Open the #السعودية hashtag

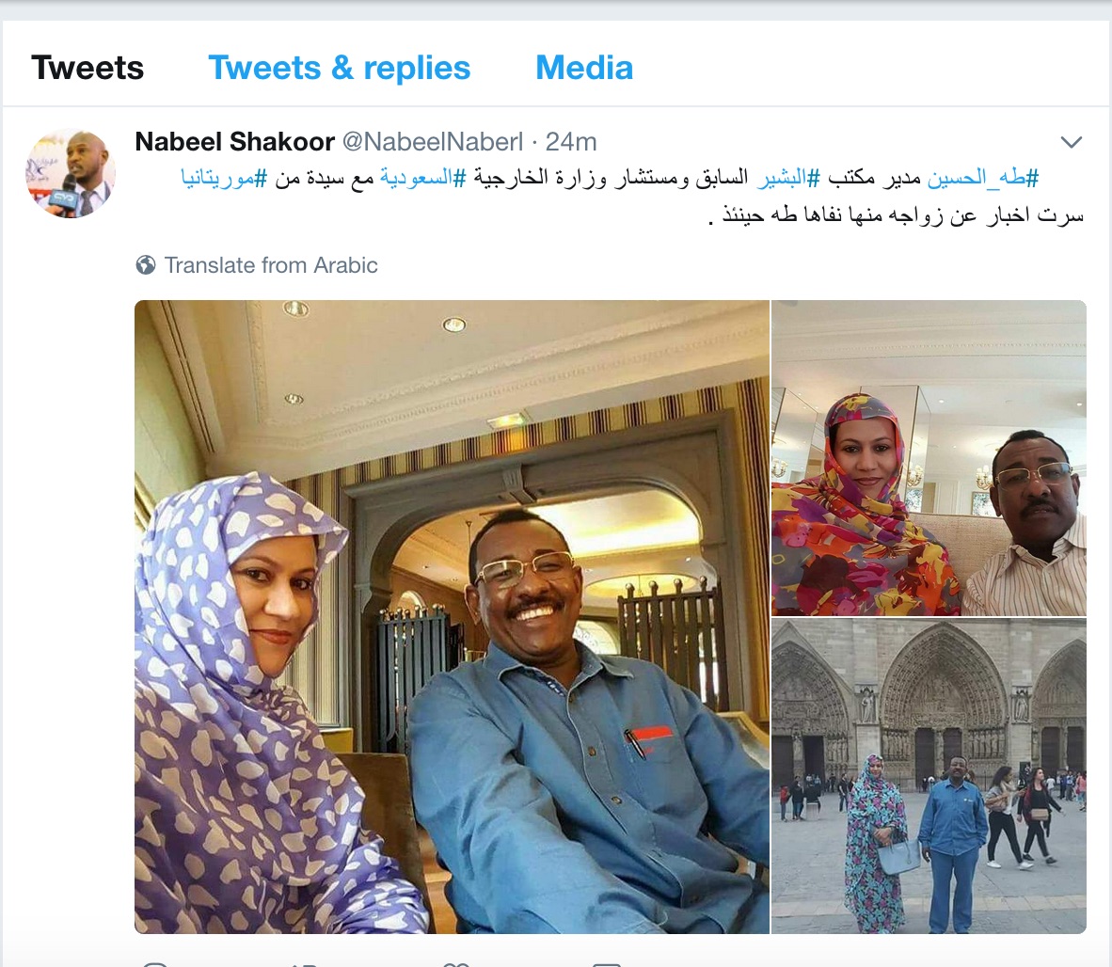[x=422, y=178]
